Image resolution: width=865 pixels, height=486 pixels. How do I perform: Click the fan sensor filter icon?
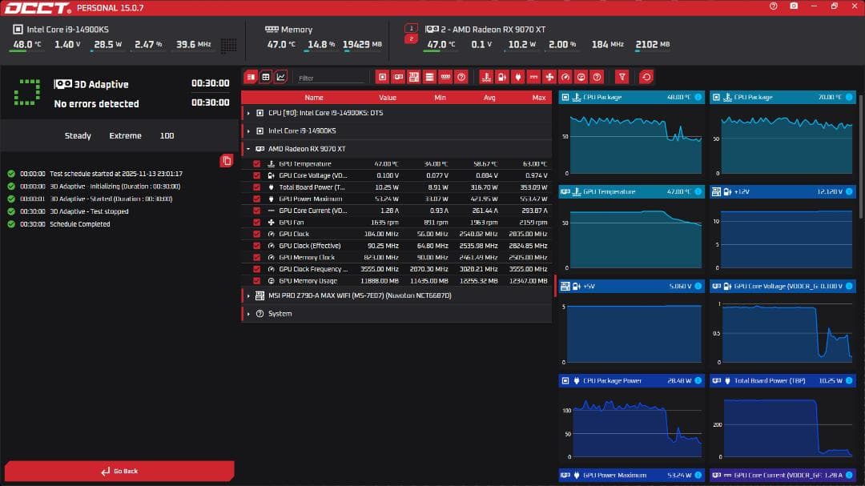click(x=549, y=77)
